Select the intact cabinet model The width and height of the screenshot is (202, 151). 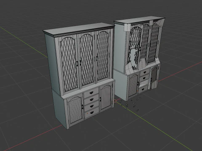[79, 75]
